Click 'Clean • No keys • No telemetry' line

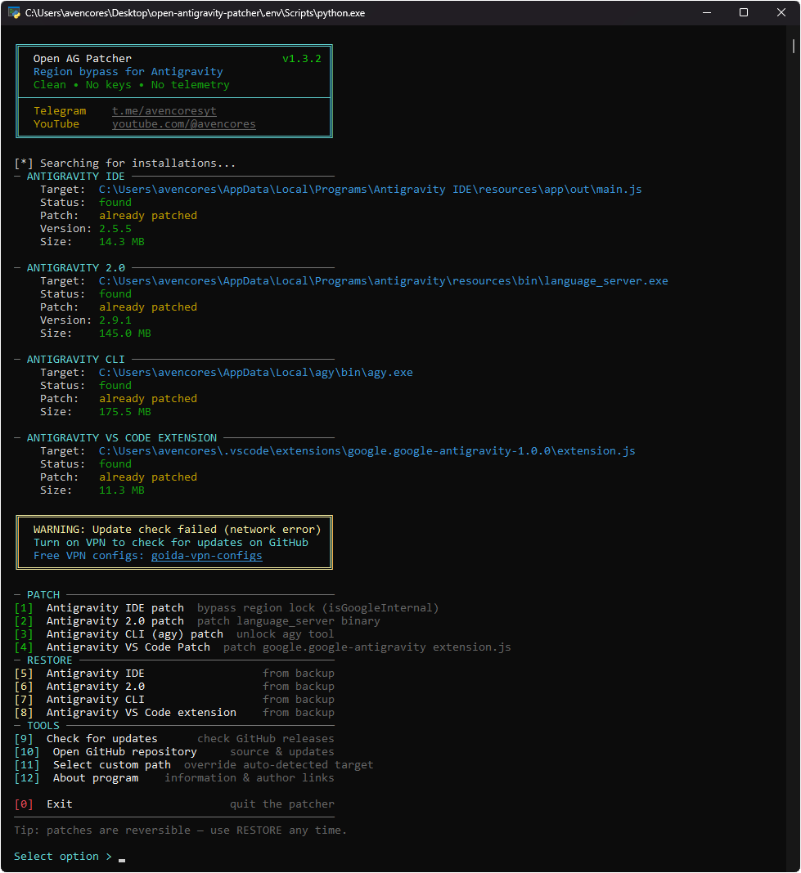click(132, 85)
